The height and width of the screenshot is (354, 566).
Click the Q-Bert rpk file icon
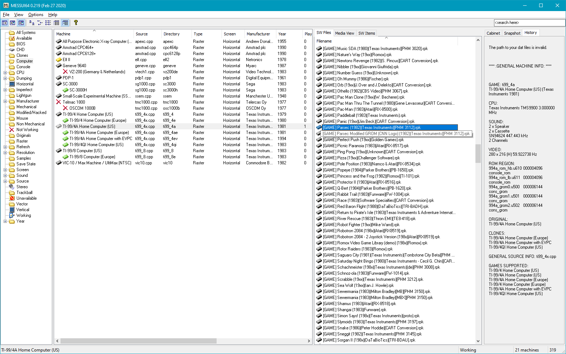point(319,188)
